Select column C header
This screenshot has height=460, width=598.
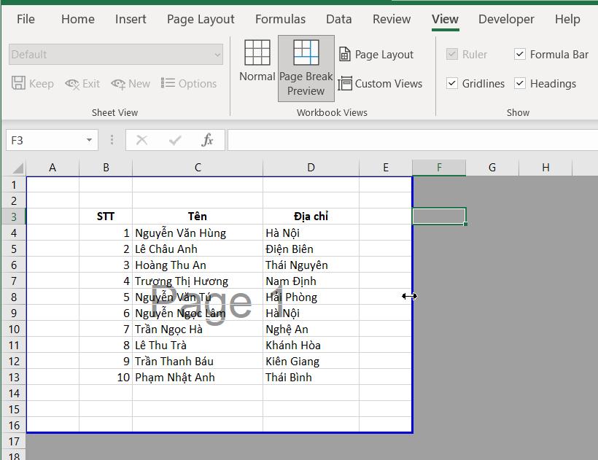[x=198, y=168]
